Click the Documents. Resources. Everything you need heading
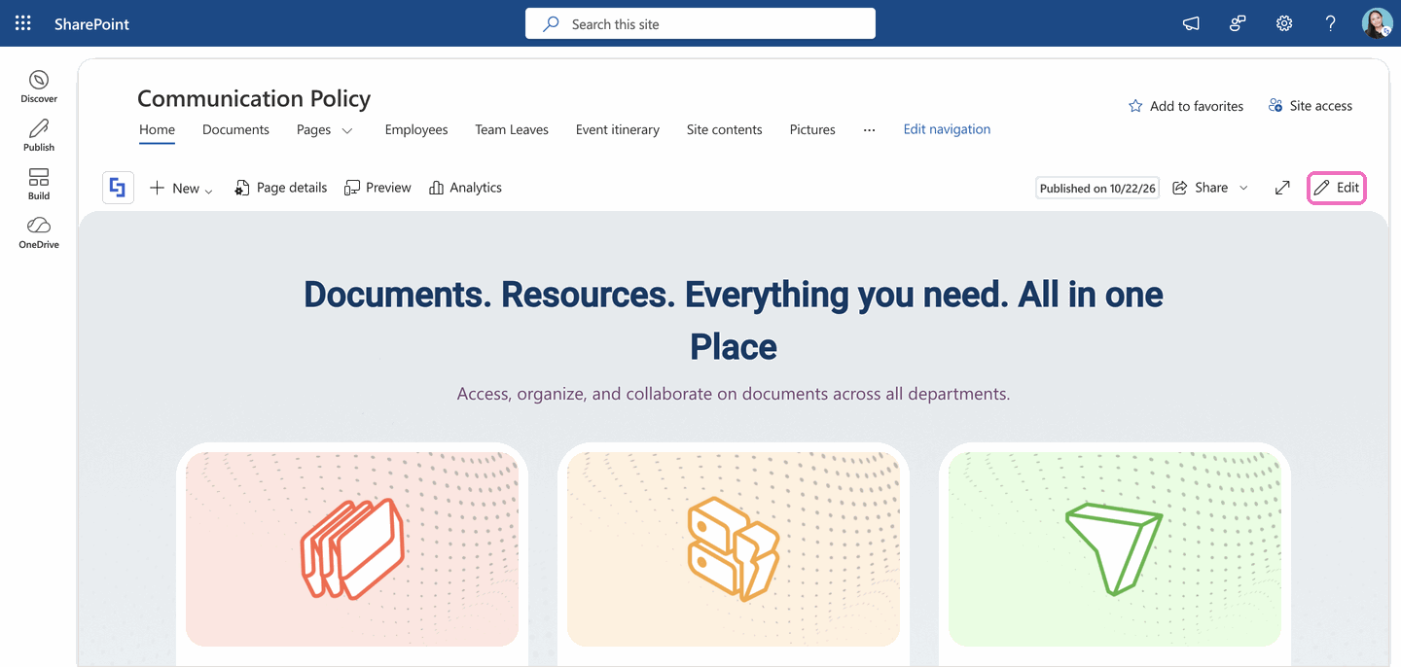 coord(734,320)
